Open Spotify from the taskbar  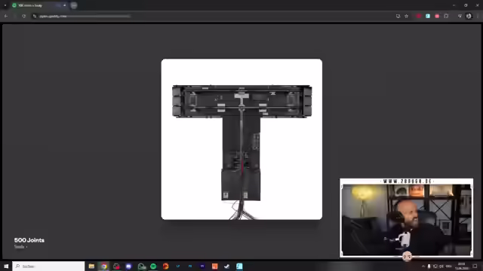point(153,266)
